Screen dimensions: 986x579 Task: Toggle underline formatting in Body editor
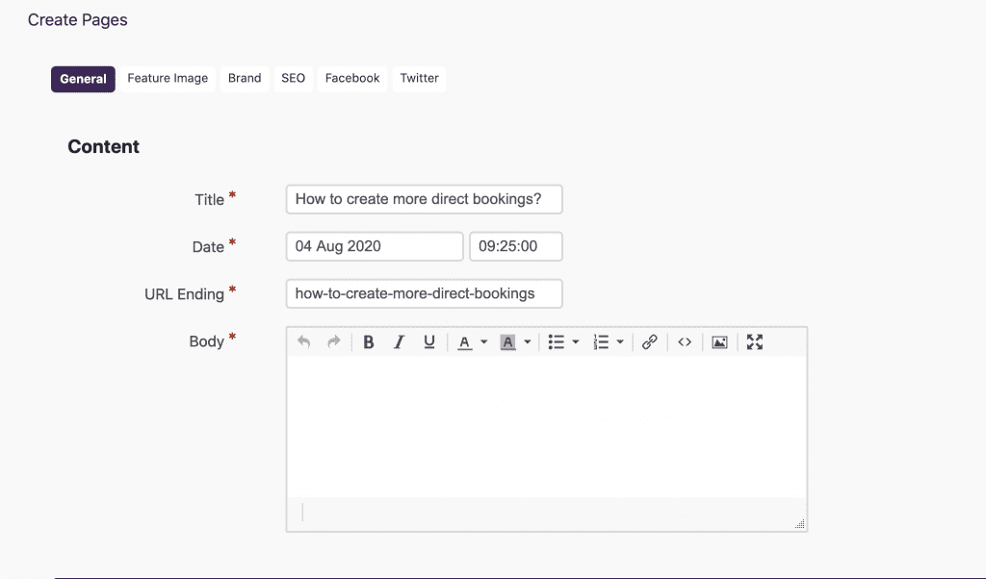click(428, 341)
